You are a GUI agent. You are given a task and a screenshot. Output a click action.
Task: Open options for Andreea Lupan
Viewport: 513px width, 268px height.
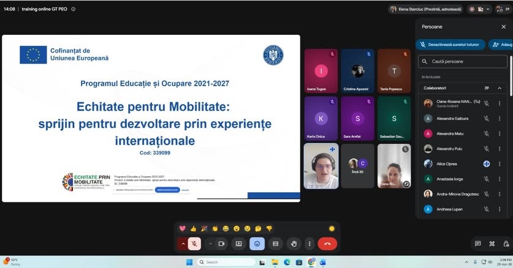[500, 209]
